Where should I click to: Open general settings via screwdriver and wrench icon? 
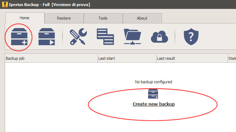click(78, 37)
